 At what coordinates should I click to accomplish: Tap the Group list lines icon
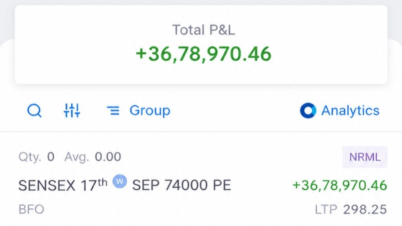113,111
